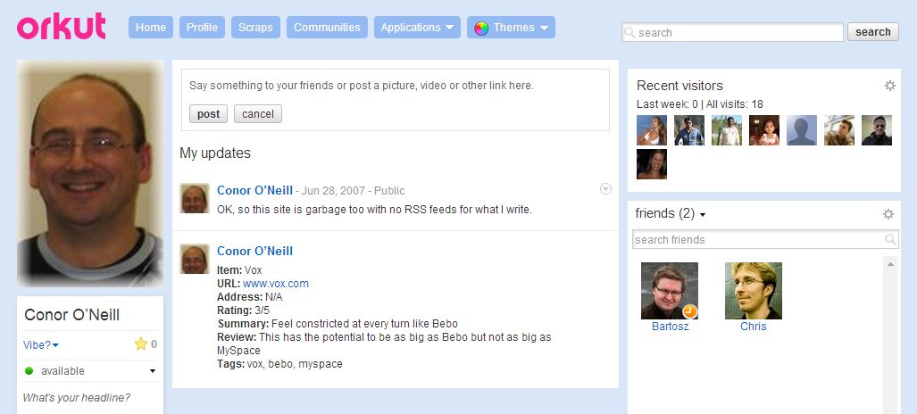Open sixth recent visitor's photo
The width and height of the screenshot is (917, 414).
pos(839,129)
